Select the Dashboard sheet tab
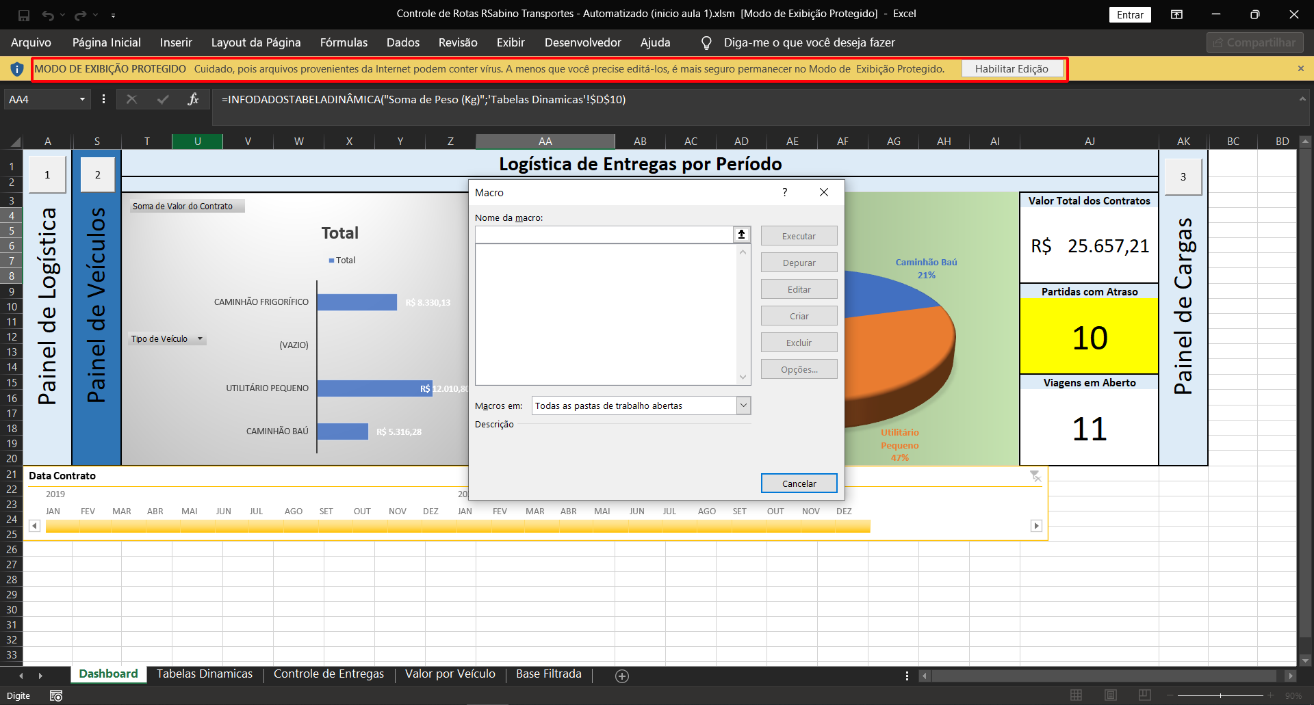This screenshot has height=705, width=1314. [108, 674]
